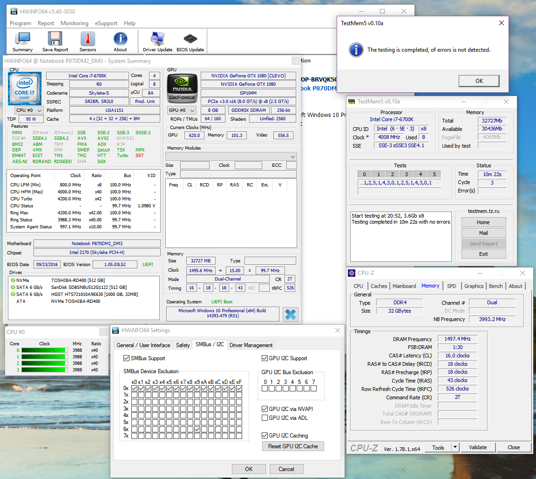Click Core 3 clock usage bar
This screenshot has width=536, height=479.
[45, 370]
